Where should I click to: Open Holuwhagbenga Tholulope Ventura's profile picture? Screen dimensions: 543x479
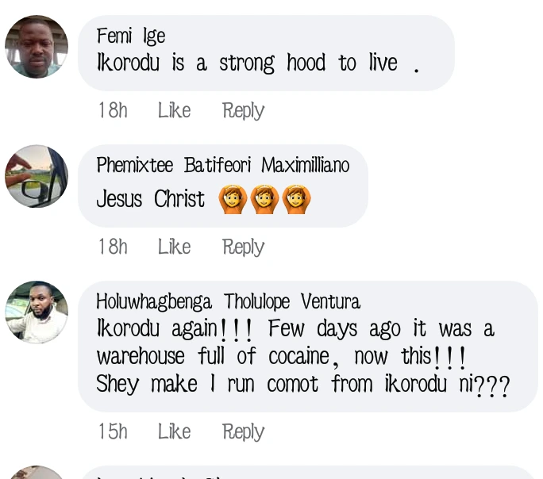click(x=37, y=312)
